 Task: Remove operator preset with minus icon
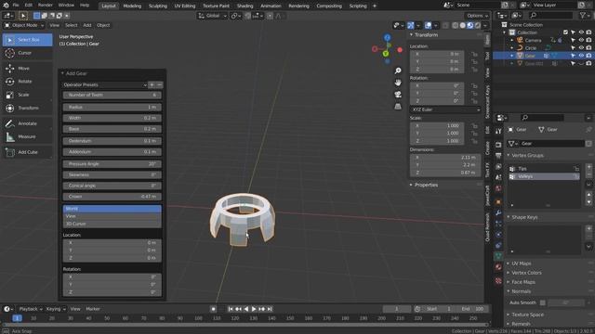159,84
